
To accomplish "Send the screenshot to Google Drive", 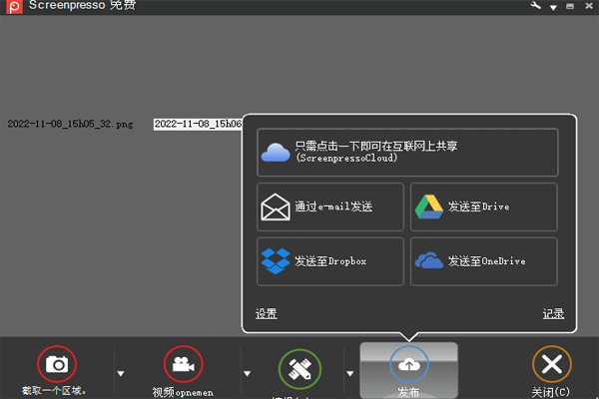I will coord(484,206).
